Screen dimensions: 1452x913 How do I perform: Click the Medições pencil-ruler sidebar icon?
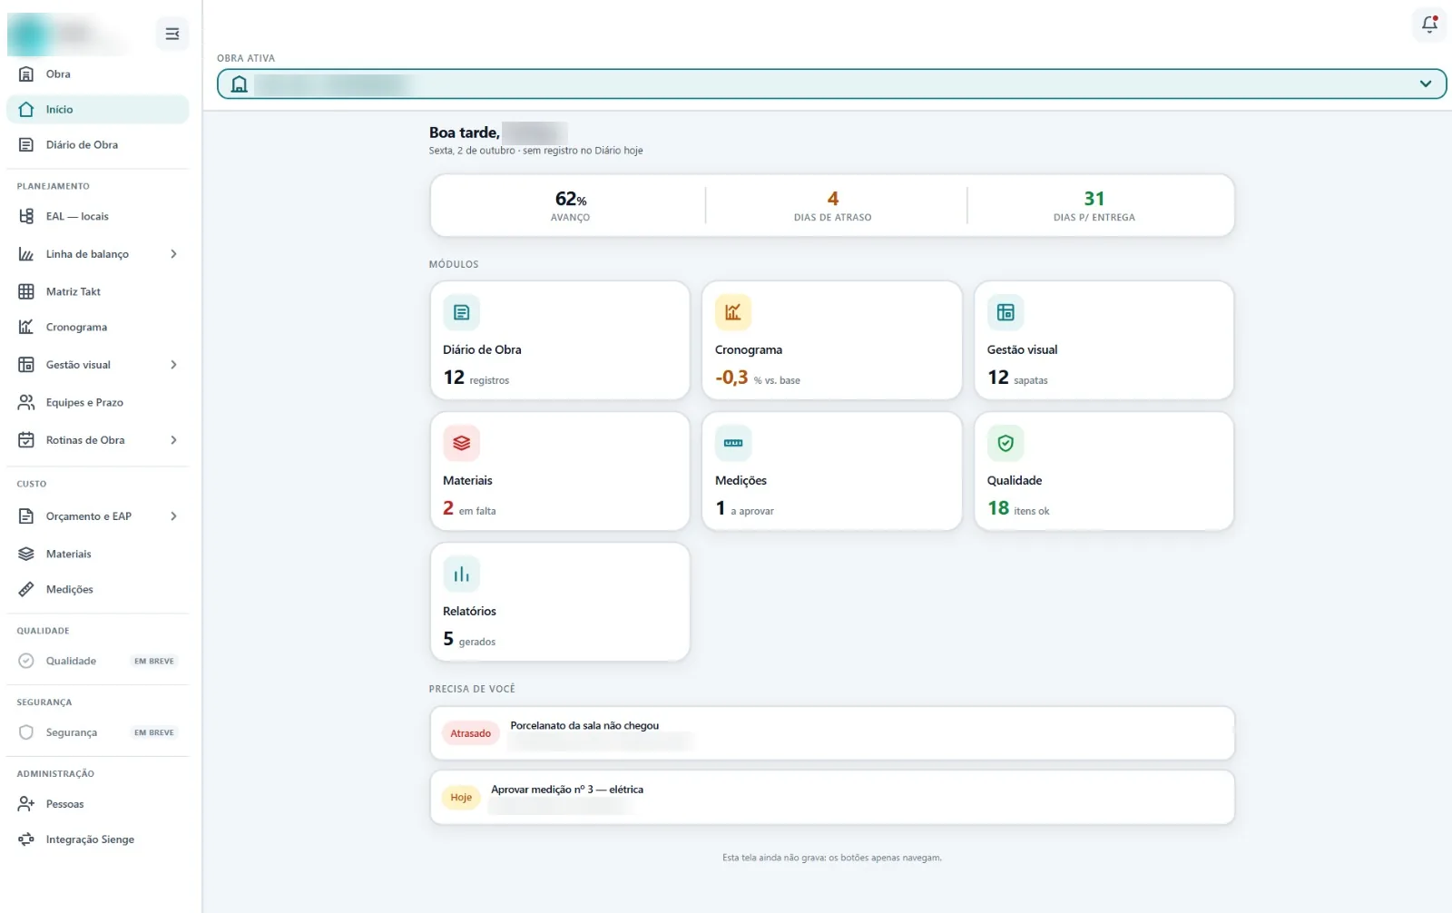[26, 589]
